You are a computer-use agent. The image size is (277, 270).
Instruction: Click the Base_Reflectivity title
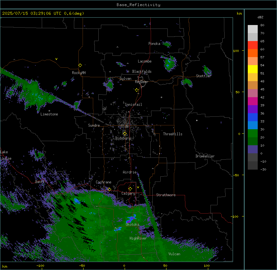[138, 5]
